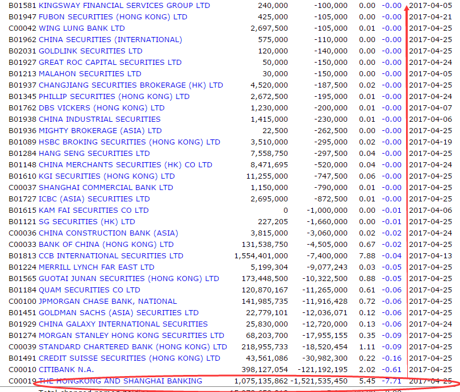Select stake percentage 1.11

coord(367,347)
